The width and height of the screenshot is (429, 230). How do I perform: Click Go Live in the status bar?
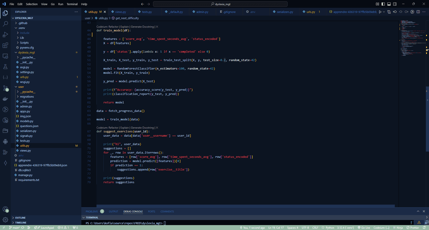coord(364,228)
